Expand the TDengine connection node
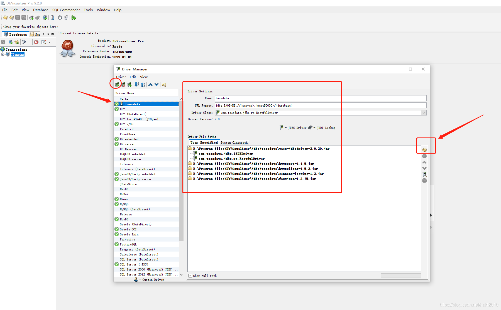Image resolution: width=501 pixels, height=310 pixels. (x=3, y=55)
